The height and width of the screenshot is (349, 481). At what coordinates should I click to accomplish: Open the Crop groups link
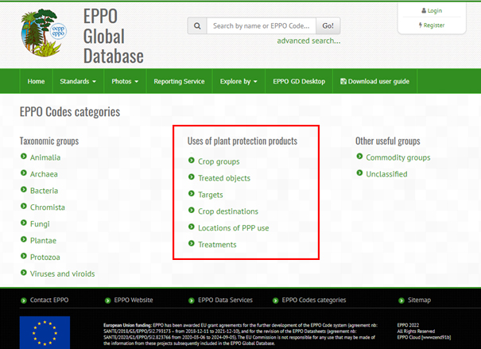coord(219,161)
